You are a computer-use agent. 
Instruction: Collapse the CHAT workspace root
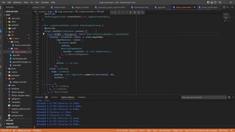point(18,15)
